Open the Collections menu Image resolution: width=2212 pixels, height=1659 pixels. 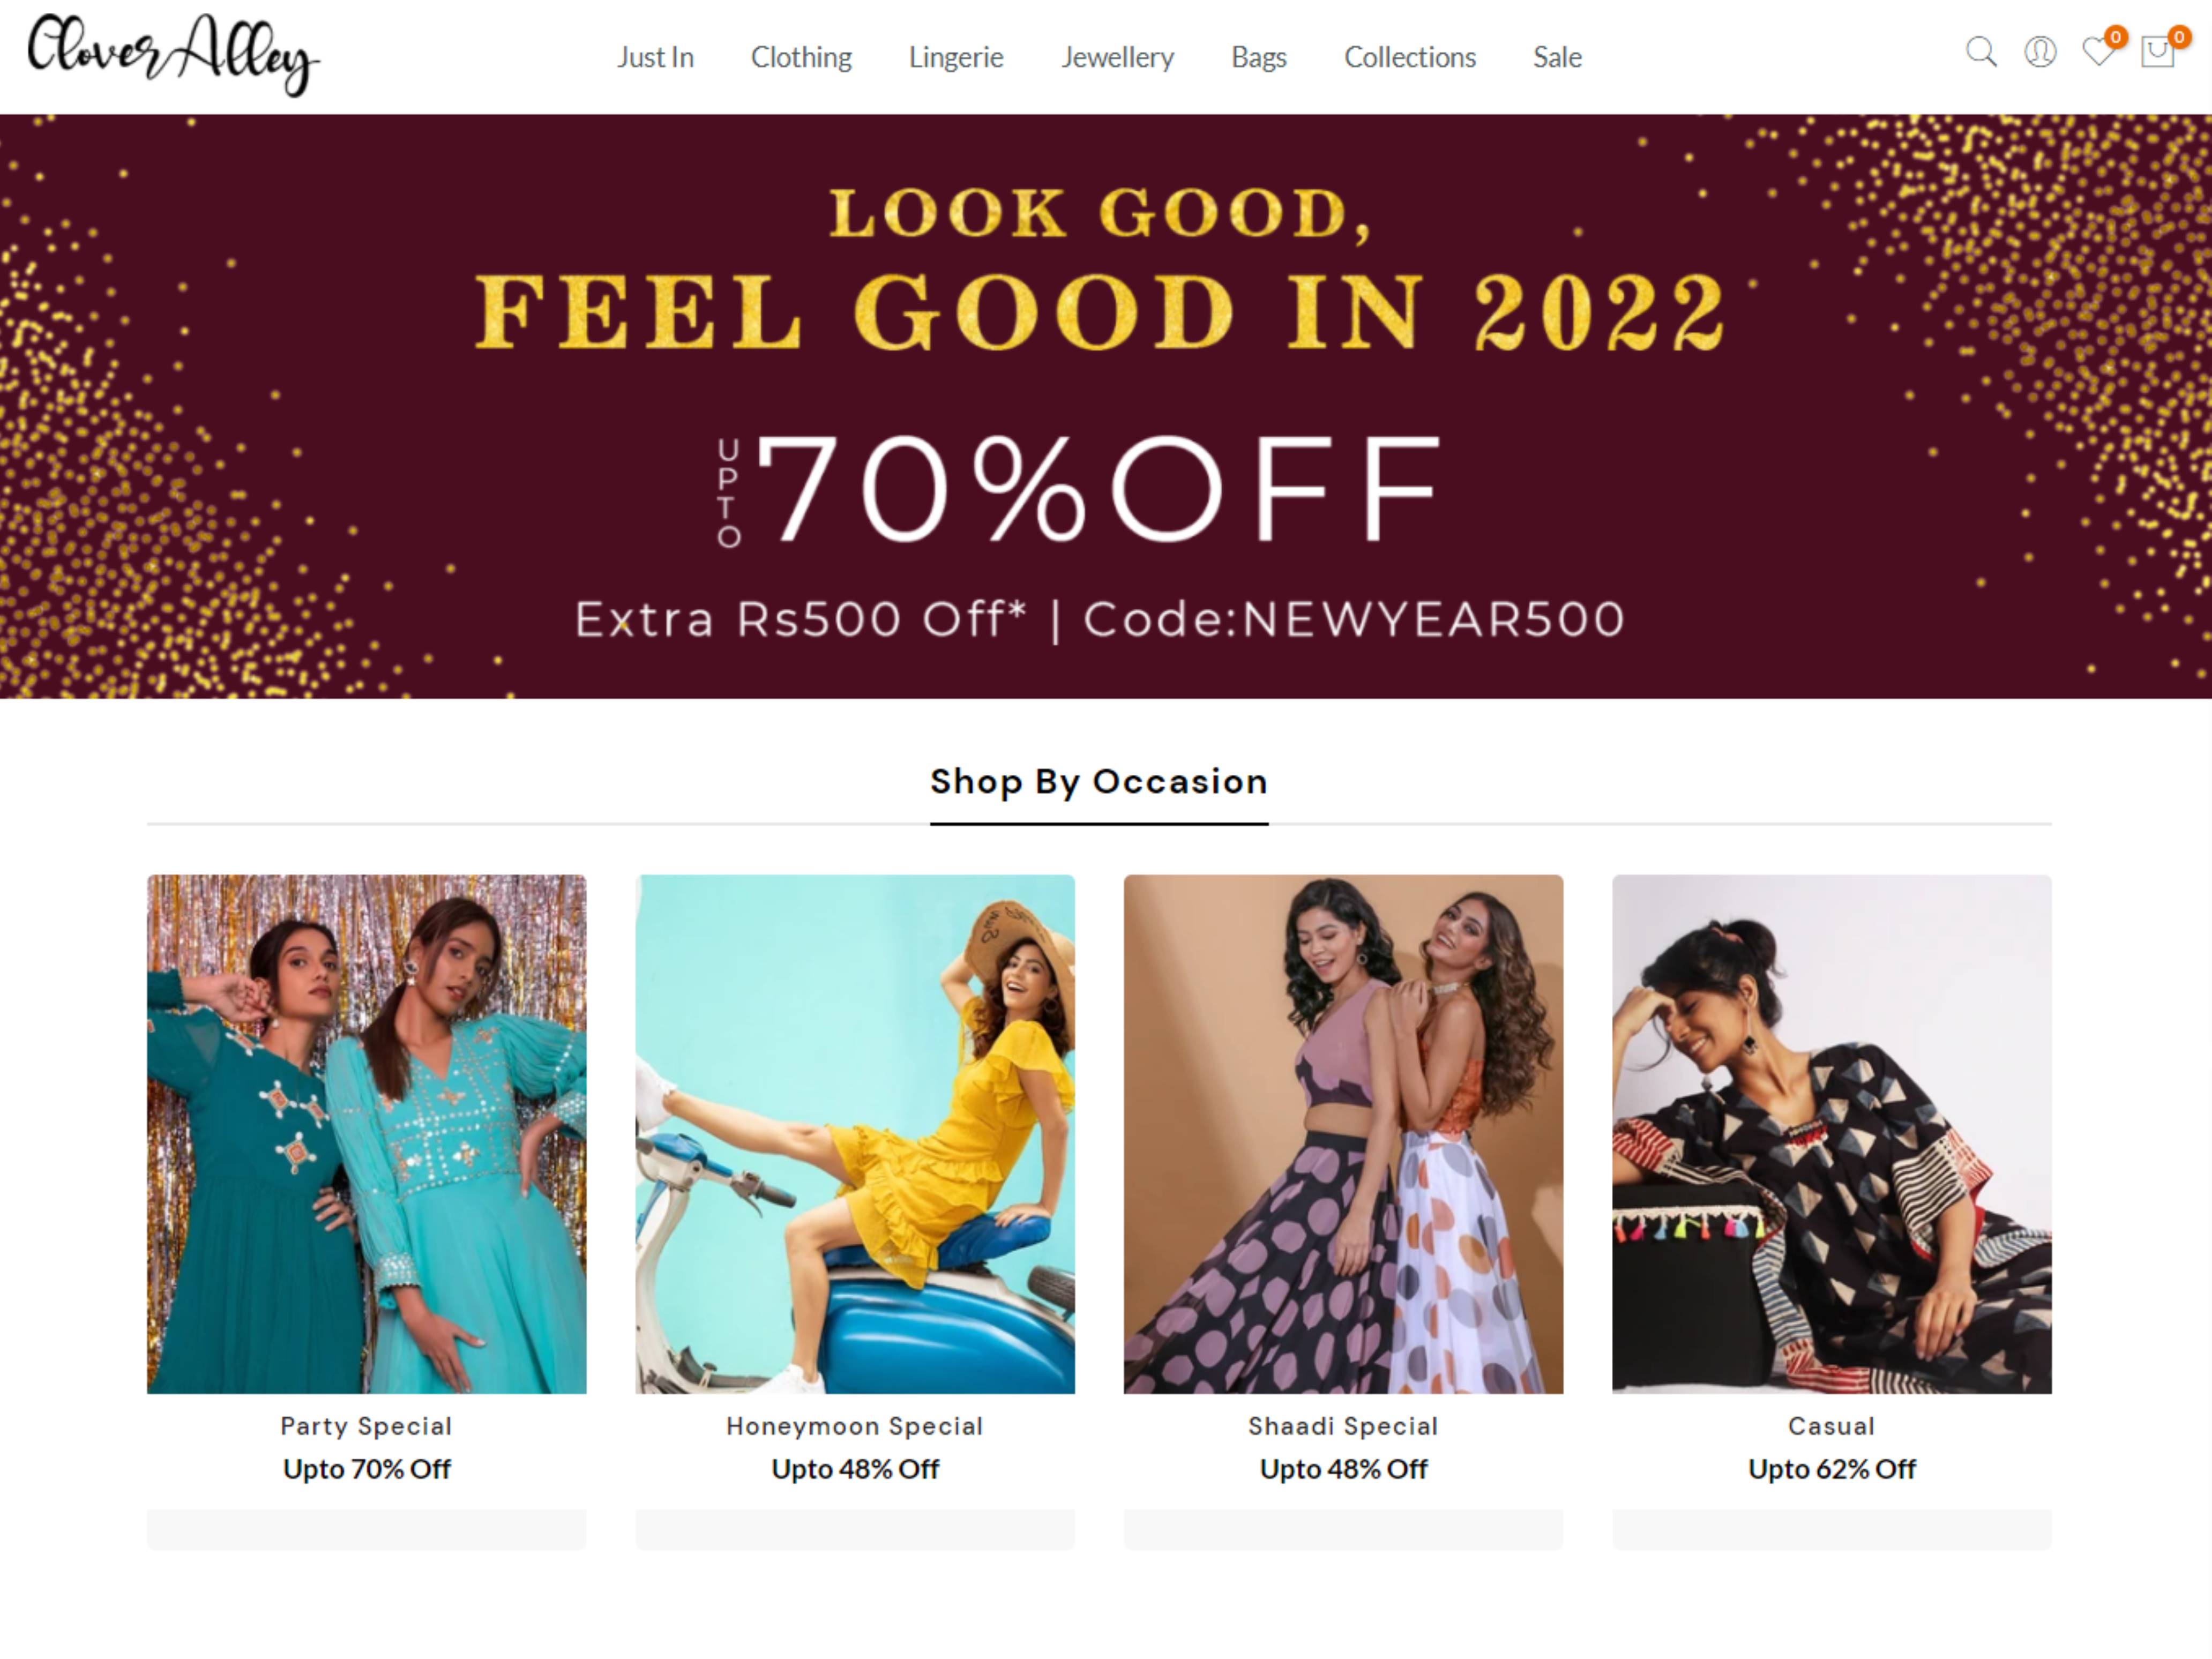(1410, 57)
